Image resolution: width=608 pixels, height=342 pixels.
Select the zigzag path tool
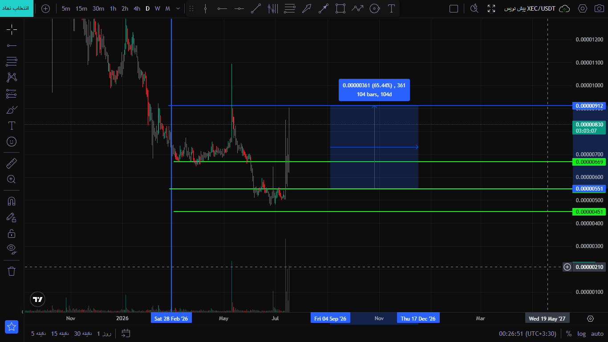(357, 8)
